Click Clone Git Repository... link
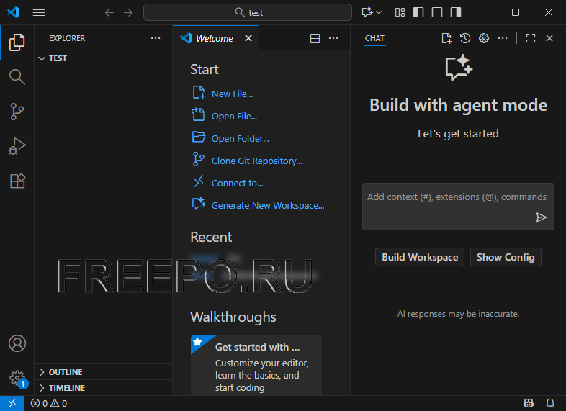This screenshot has height=411, width=566. coord(257,161)
